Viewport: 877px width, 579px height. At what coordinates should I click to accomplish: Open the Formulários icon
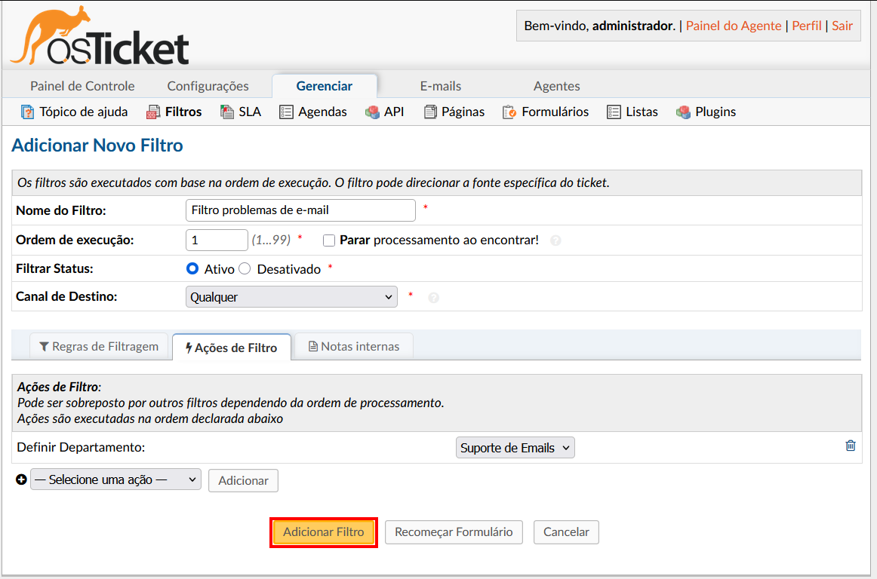506,112
